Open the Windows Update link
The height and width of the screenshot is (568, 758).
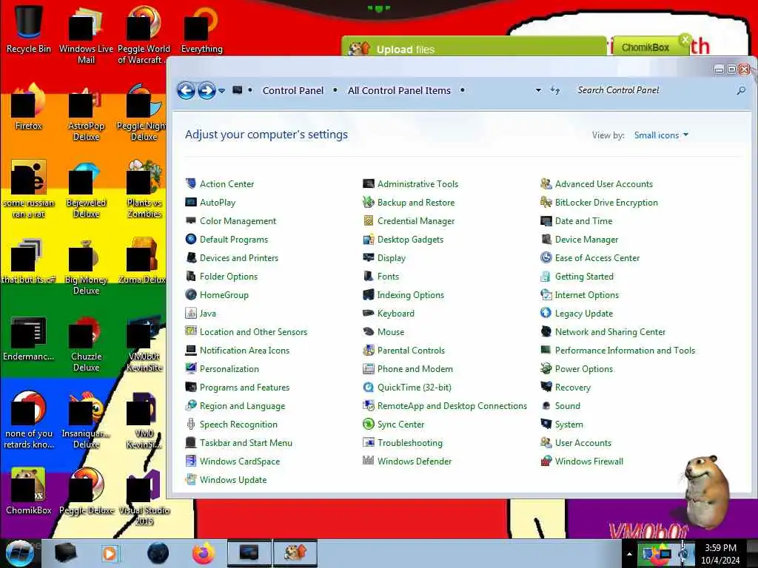coord(233,479)
